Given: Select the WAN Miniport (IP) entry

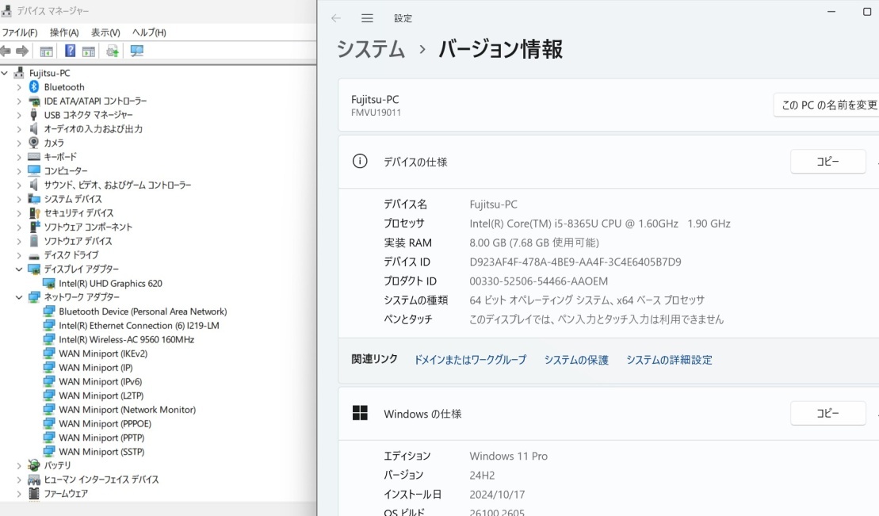Looking at the screenshot, I should tap(96, 367).
